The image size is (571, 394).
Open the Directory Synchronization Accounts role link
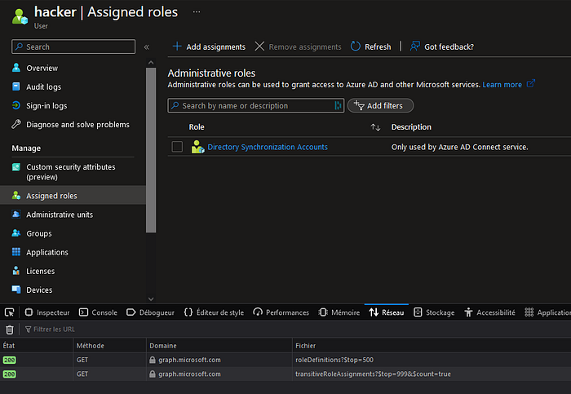pyautogui.click(x=268, y=147)
